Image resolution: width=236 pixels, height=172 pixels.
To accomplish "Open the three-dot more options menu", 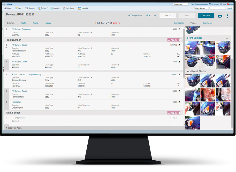I will click(227, 16).
